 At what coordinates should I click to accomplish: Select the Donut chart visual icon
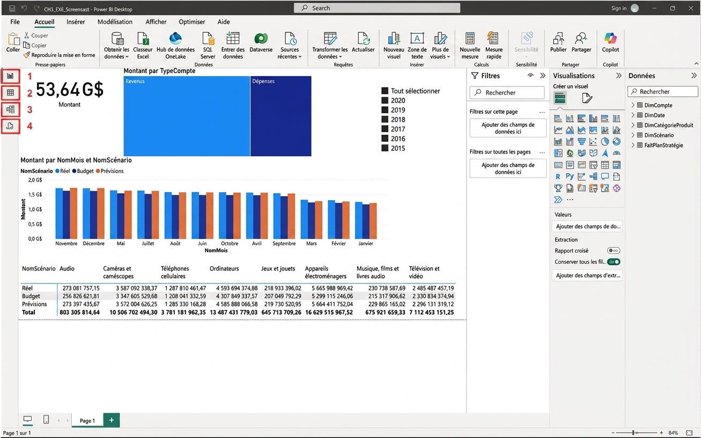point(617,142)
